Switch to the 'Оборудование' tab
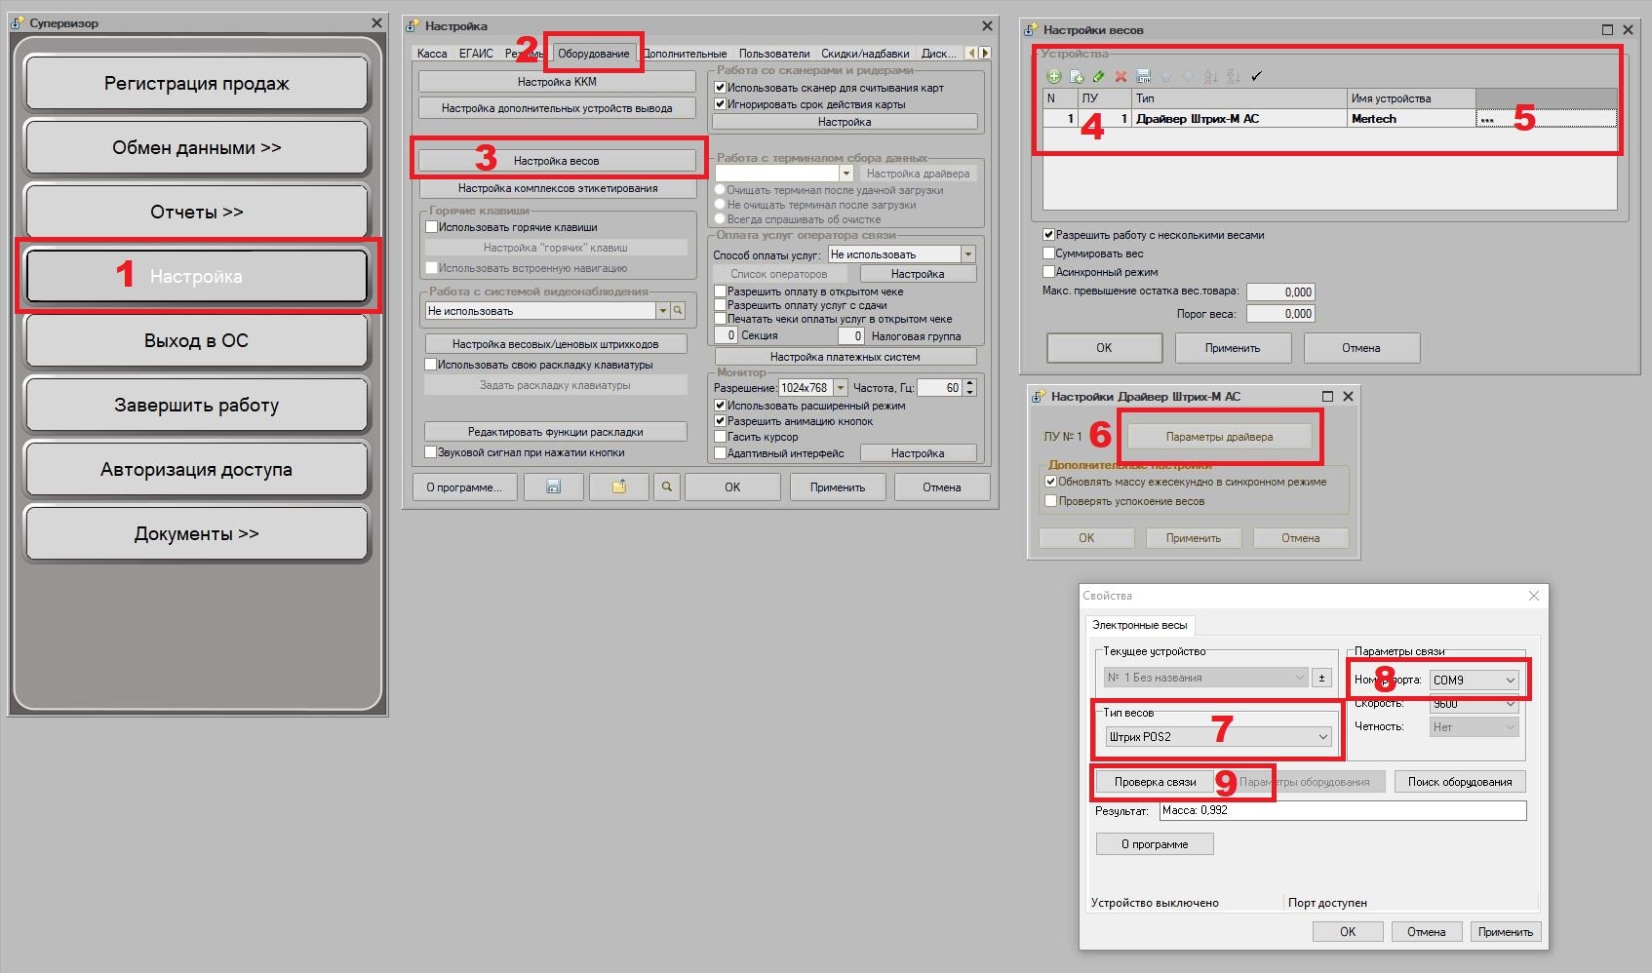 593,54
